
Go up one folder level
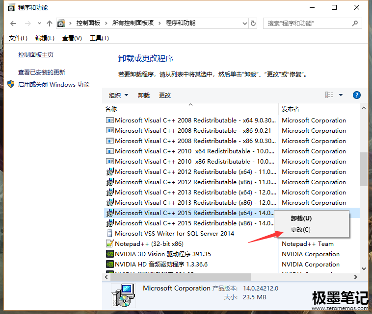(50, 23)
